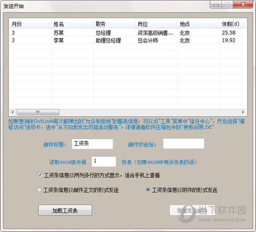
Task: Click the 总会计师 cell
Action: coord(148,40)
